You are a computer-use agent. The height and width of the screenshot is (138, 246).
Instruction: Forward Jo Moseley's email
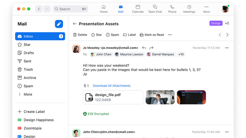coord(151,48)
